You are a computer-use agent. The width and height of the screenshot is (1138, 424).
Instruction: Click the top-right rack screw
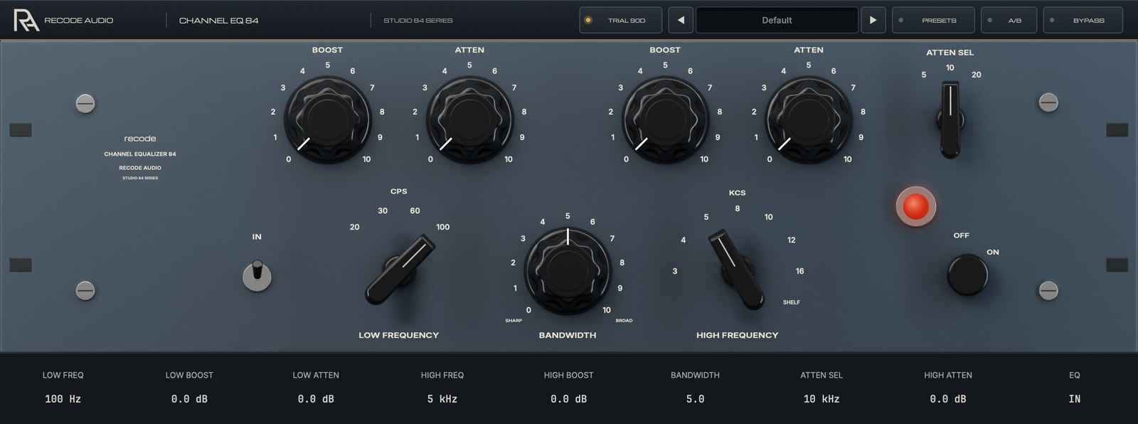click(x=1048, y=102)
